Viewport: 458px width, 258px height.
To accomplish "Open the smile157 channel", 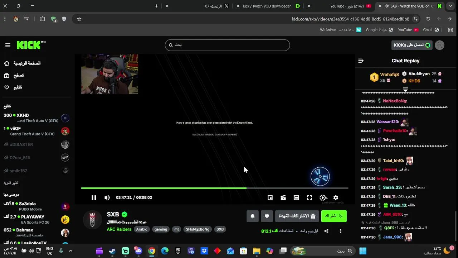I will coord(36,171).
